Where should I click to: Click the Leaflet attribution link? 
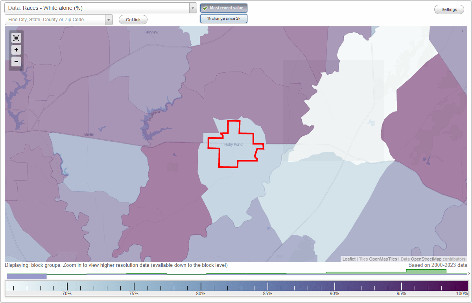pyautogui.click(x=348, y=259)
